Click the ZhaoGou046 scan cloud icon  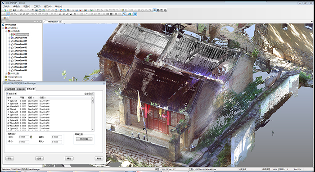tap(13, 38)
